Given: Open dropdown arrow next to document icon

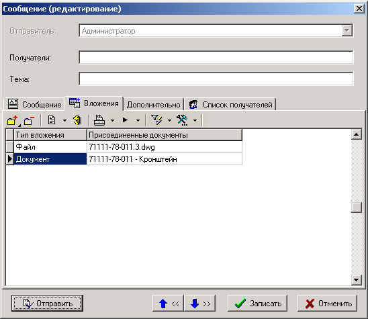Looking at the screenshot, I should 64,121.
